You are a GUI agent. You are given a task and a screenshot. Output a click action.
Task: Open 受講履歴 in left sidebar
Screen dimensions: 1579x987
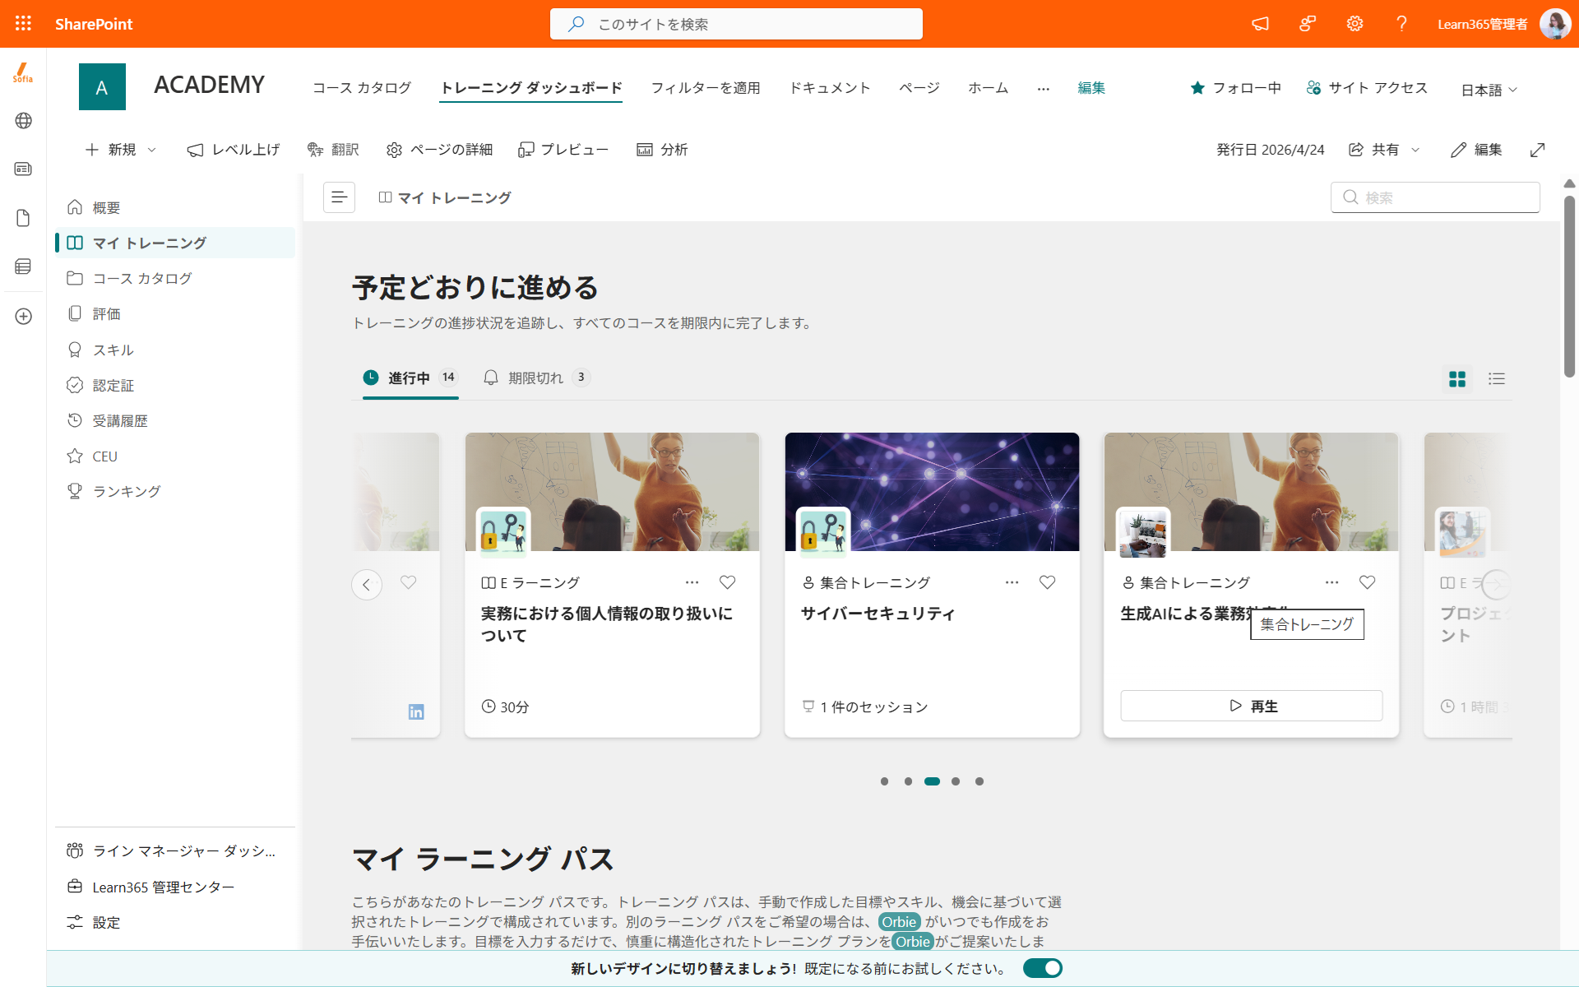pos(174,420)
